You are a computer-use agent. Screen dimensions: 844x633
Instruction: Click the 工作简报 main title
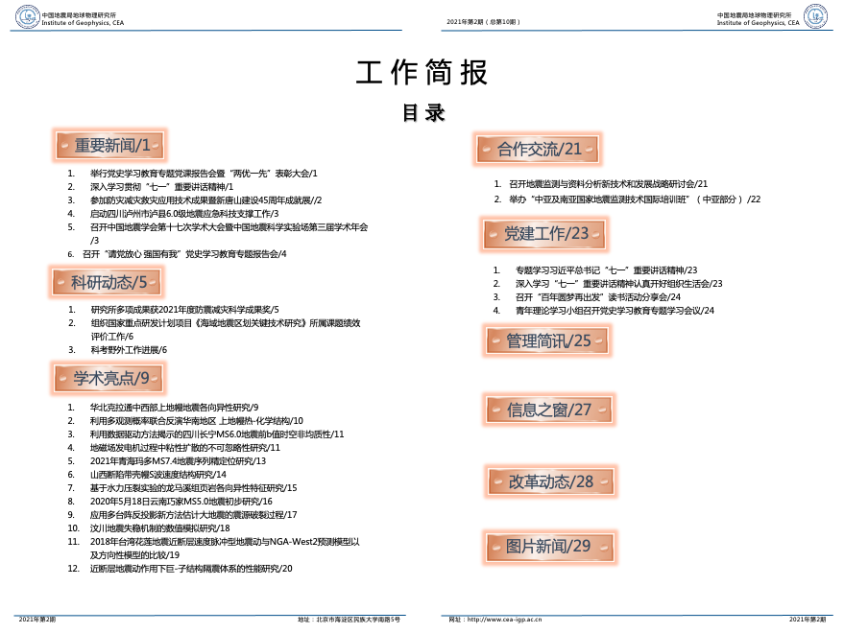coord(422,74)
